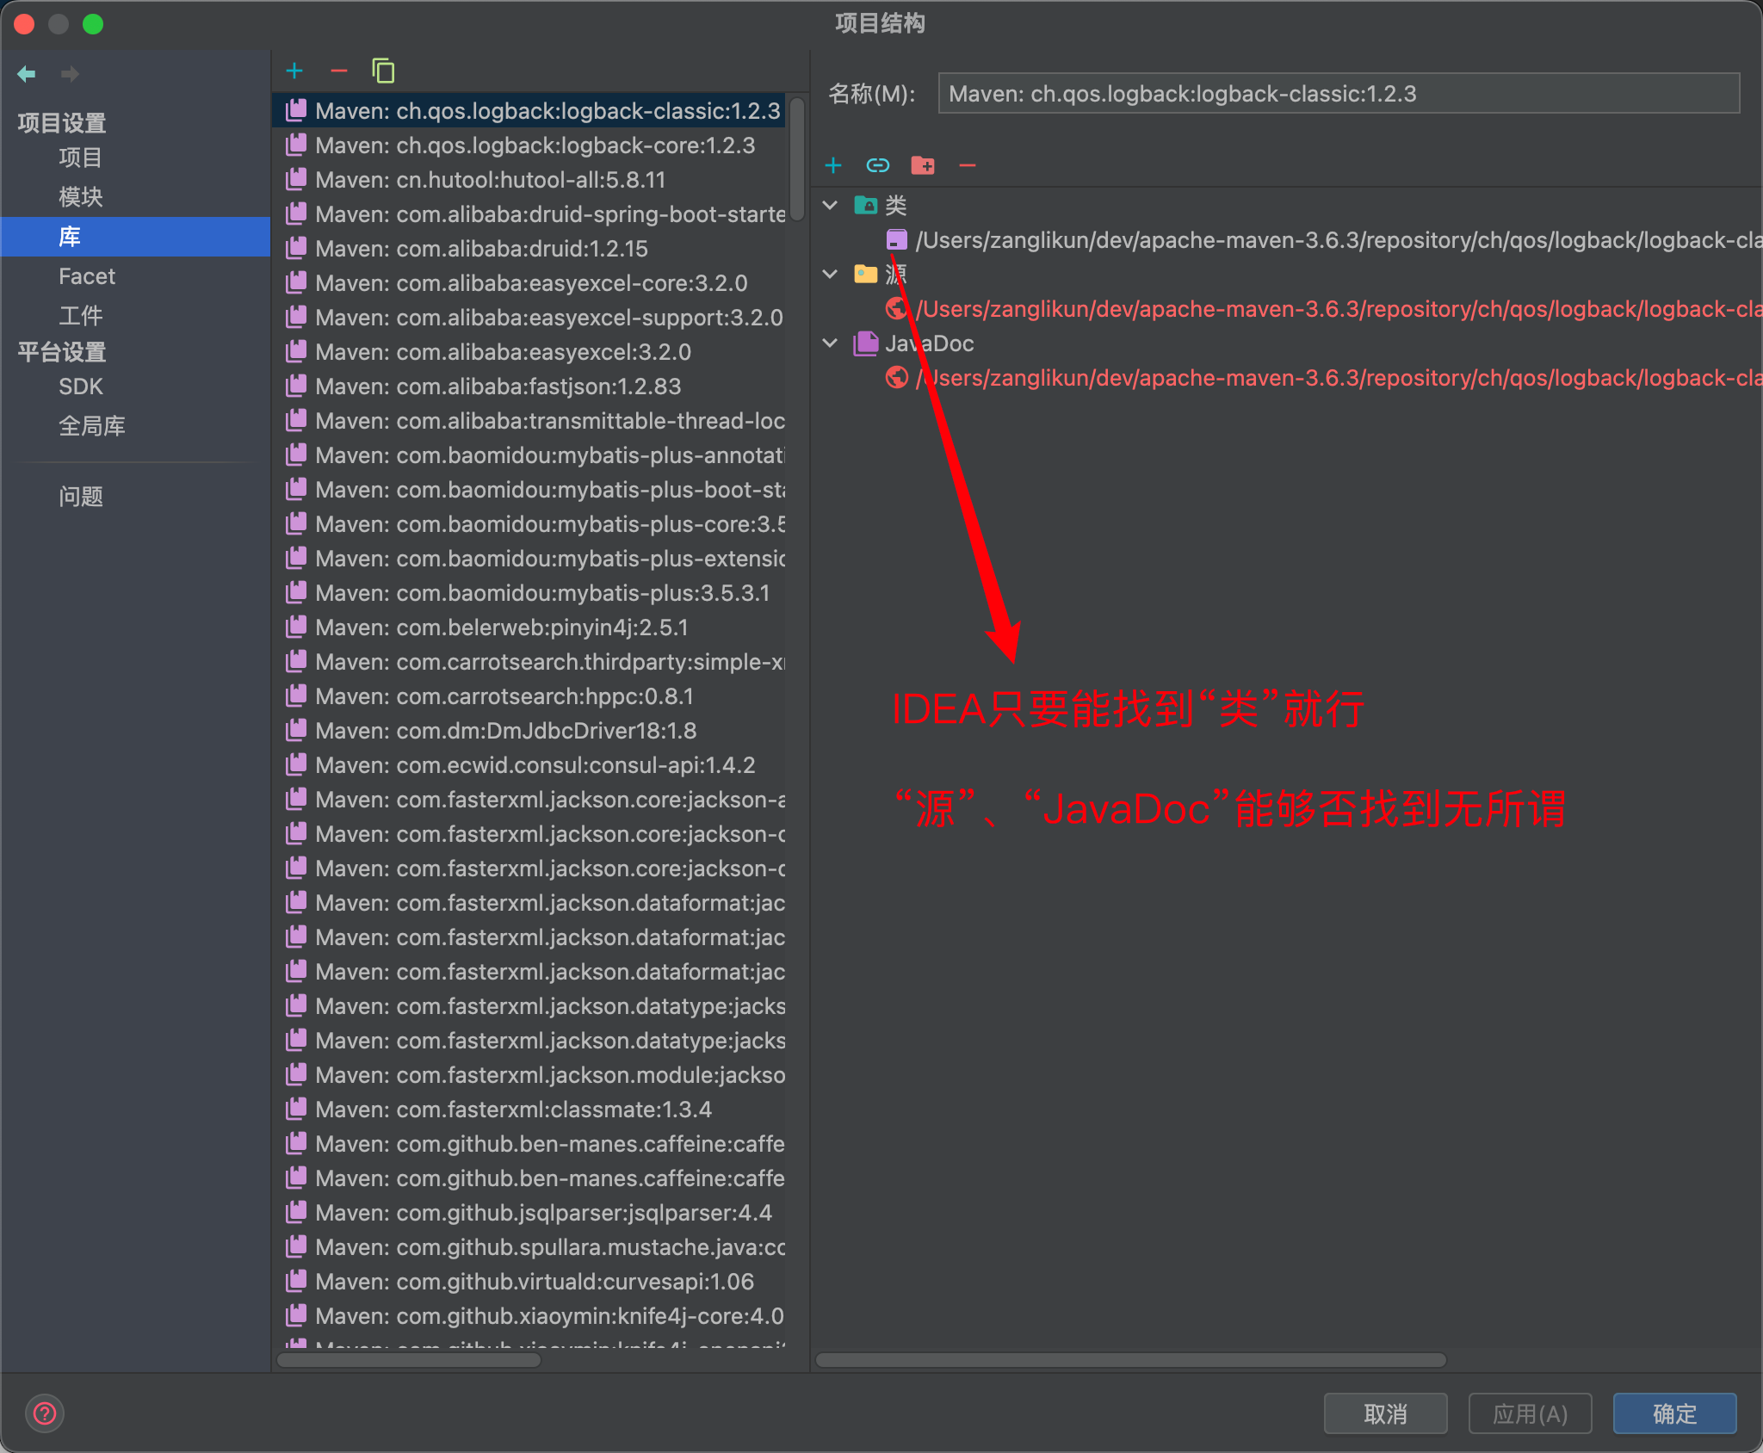Open the SDK platform settings section
The image size is (1763, 1453).
(81, 386)
